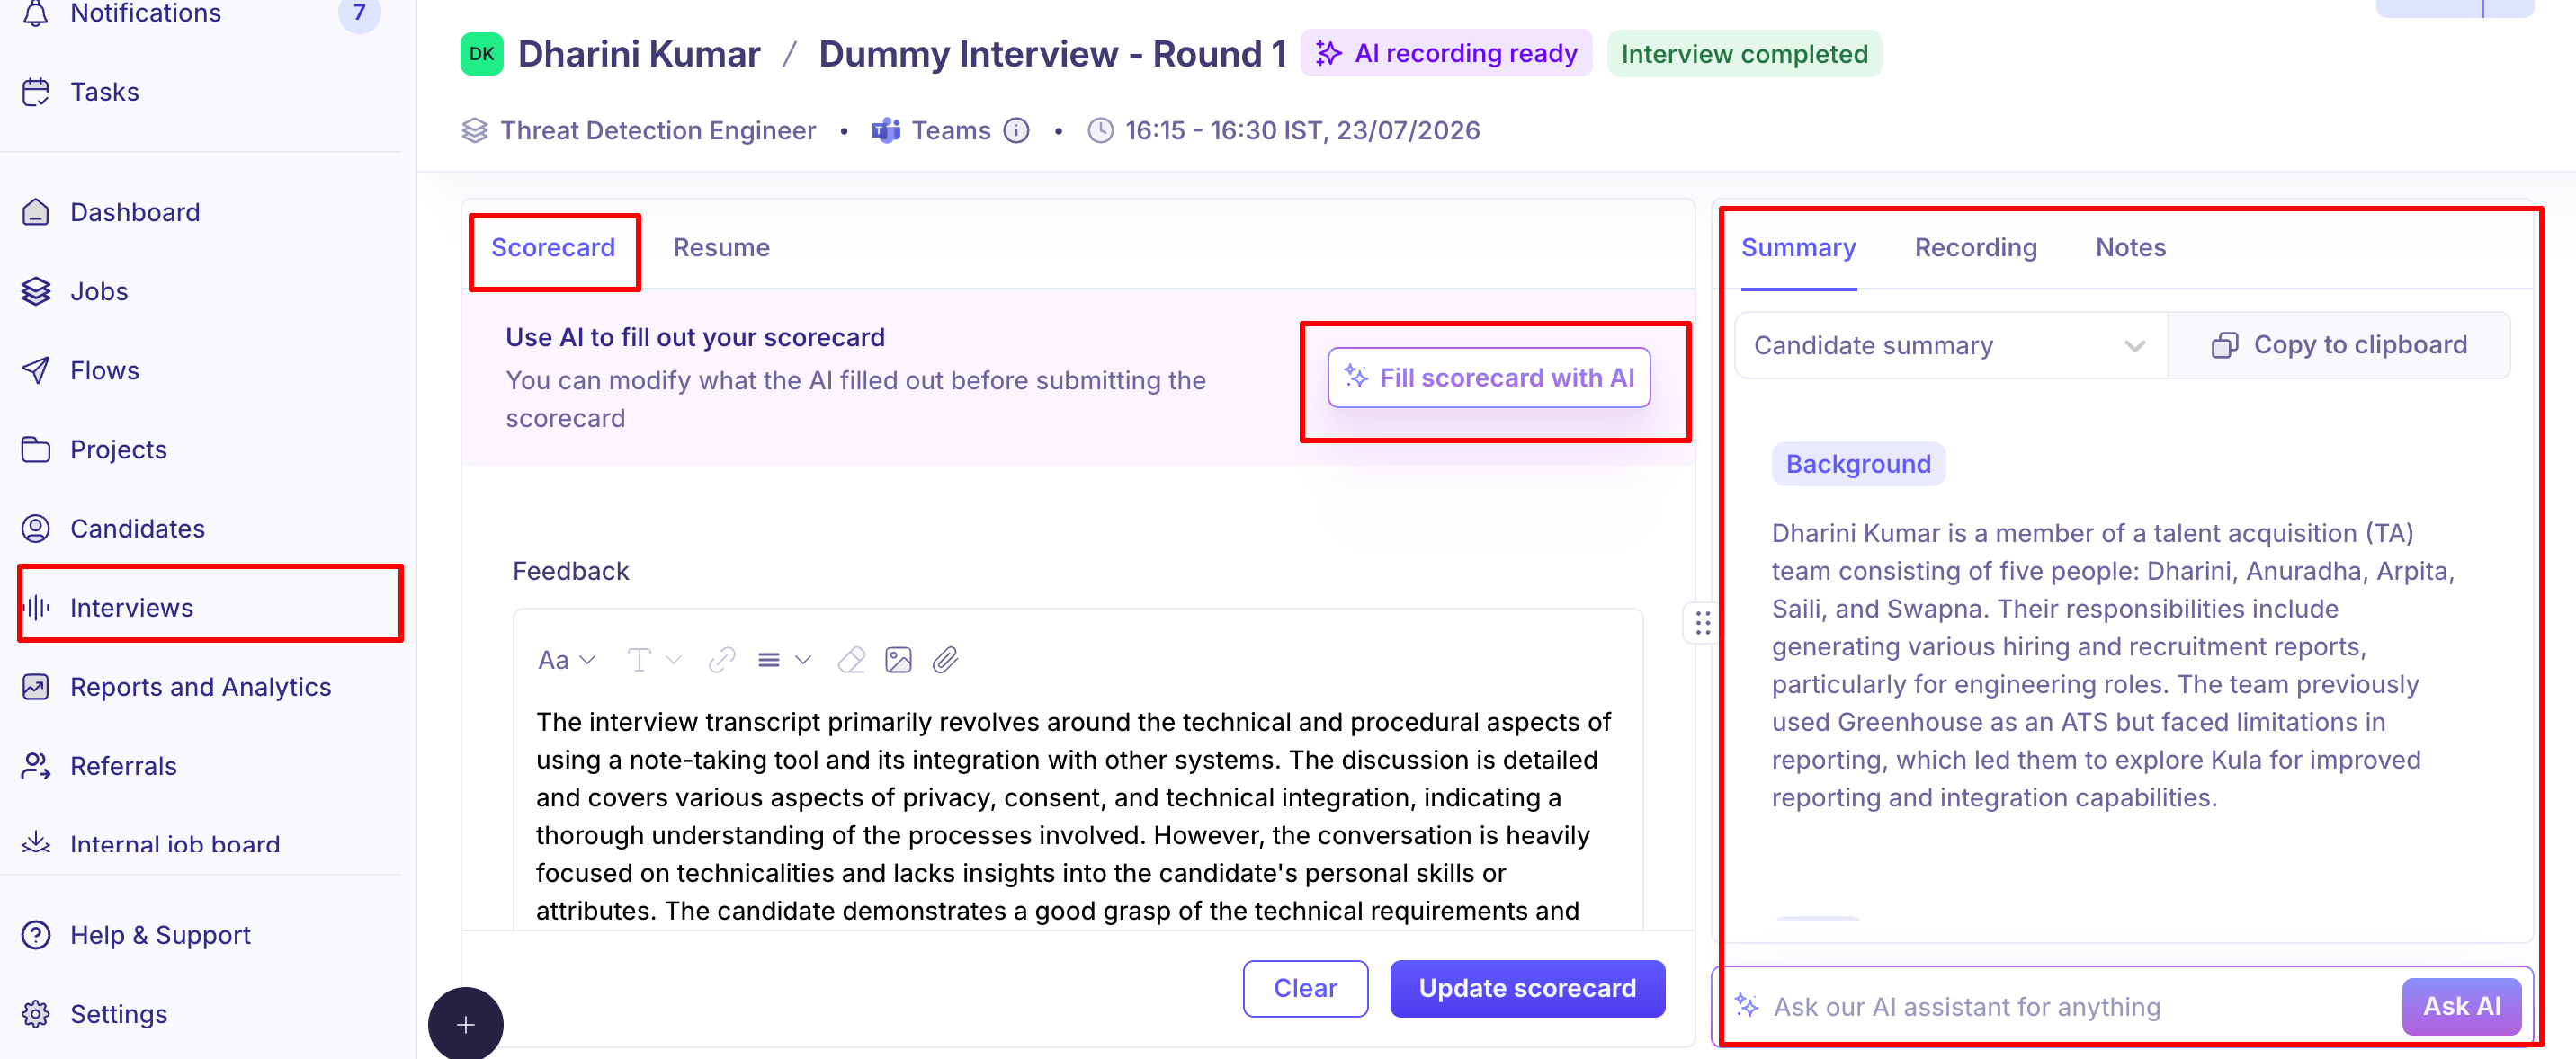This screenshot has height=1059, width=2576.
Task: Open the Aa text style dropdown
Action: [567, 659]
